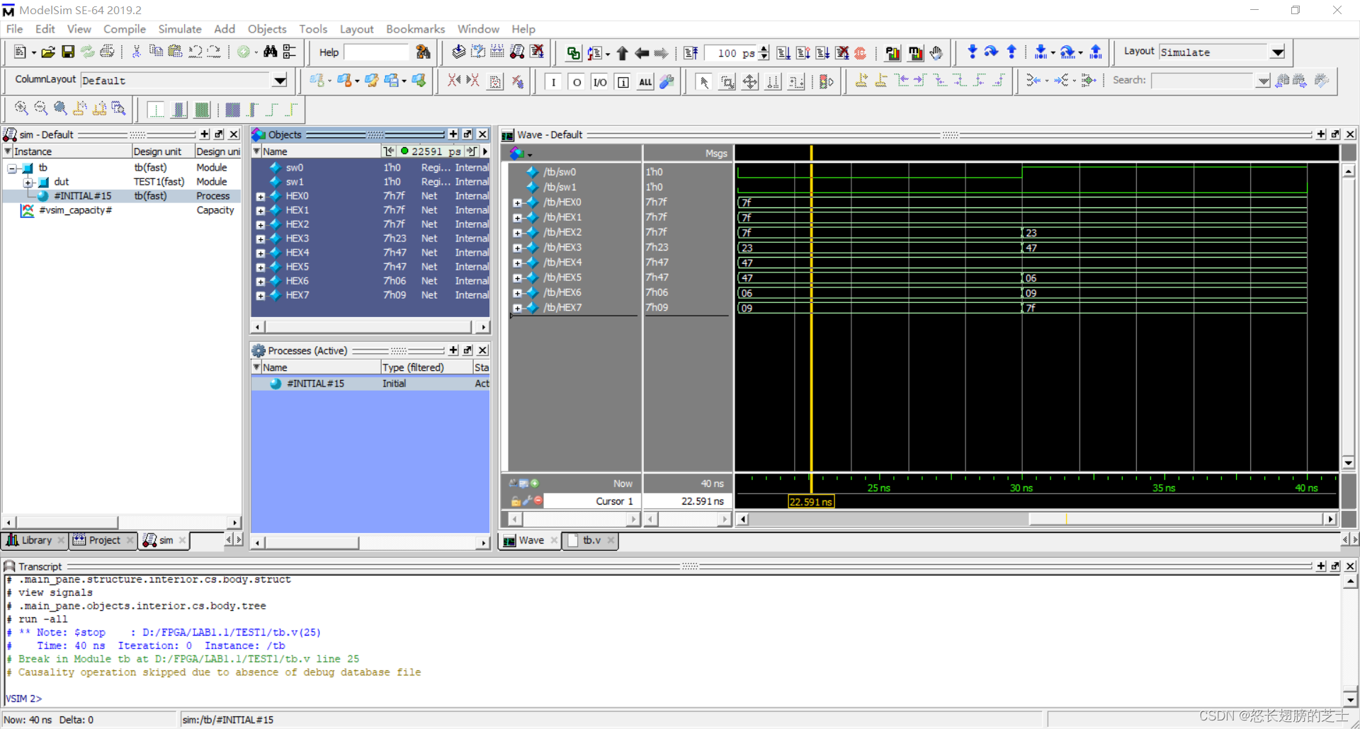The width and height of the screenshot is (1360, 729).
Task: Click the Find binoculars icon
Action: (x=270, y=52)
